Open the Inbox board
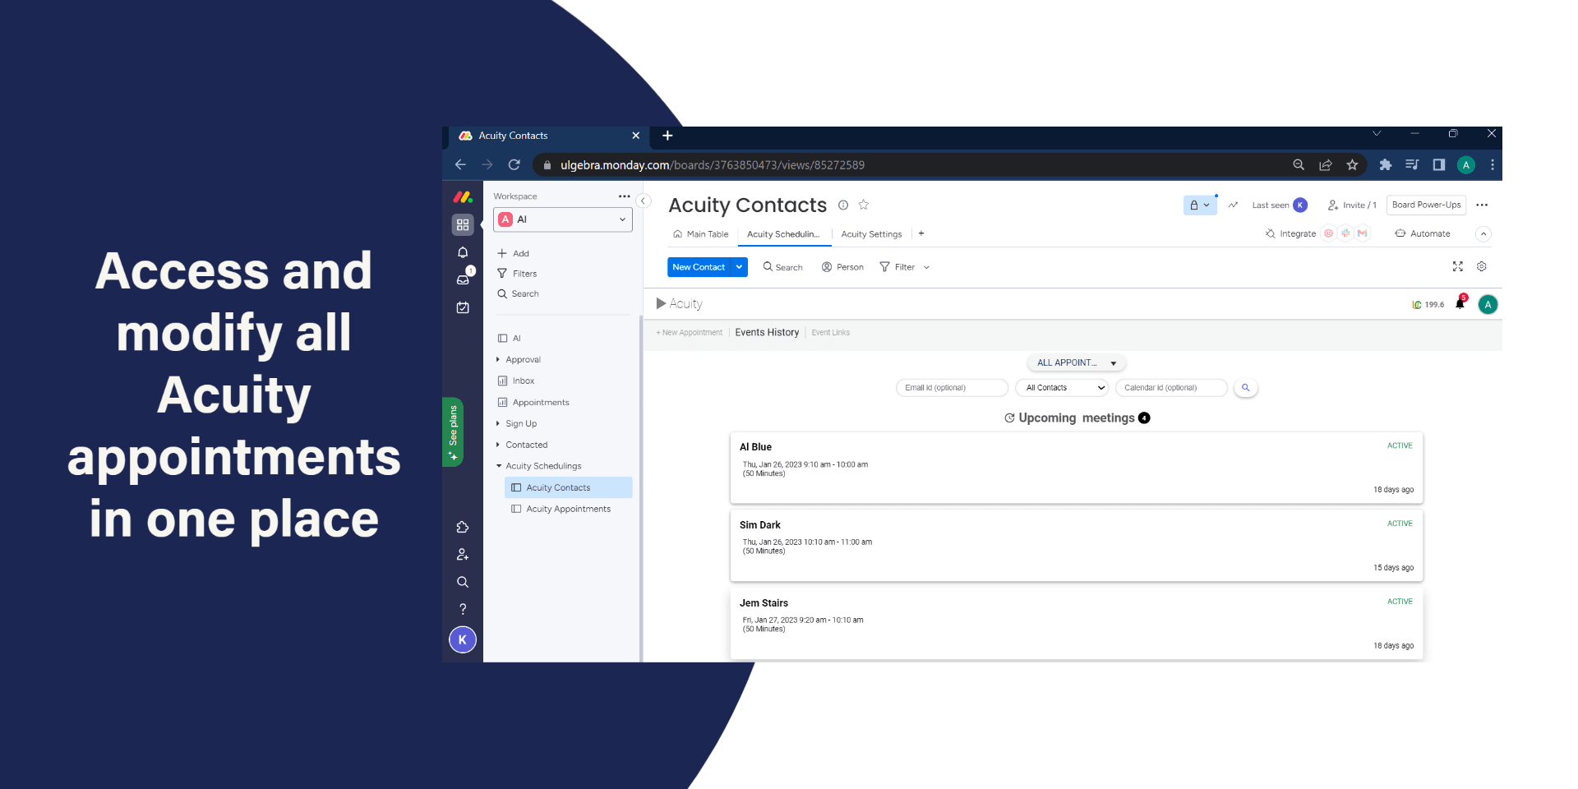Viewport: 1578px width, 789px height. 516,381
